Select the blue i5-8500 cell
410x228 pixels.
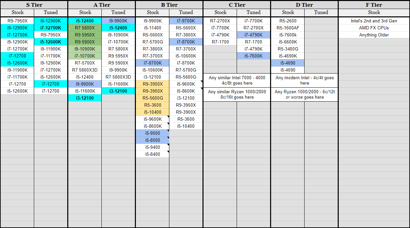(x=152, y=140)
